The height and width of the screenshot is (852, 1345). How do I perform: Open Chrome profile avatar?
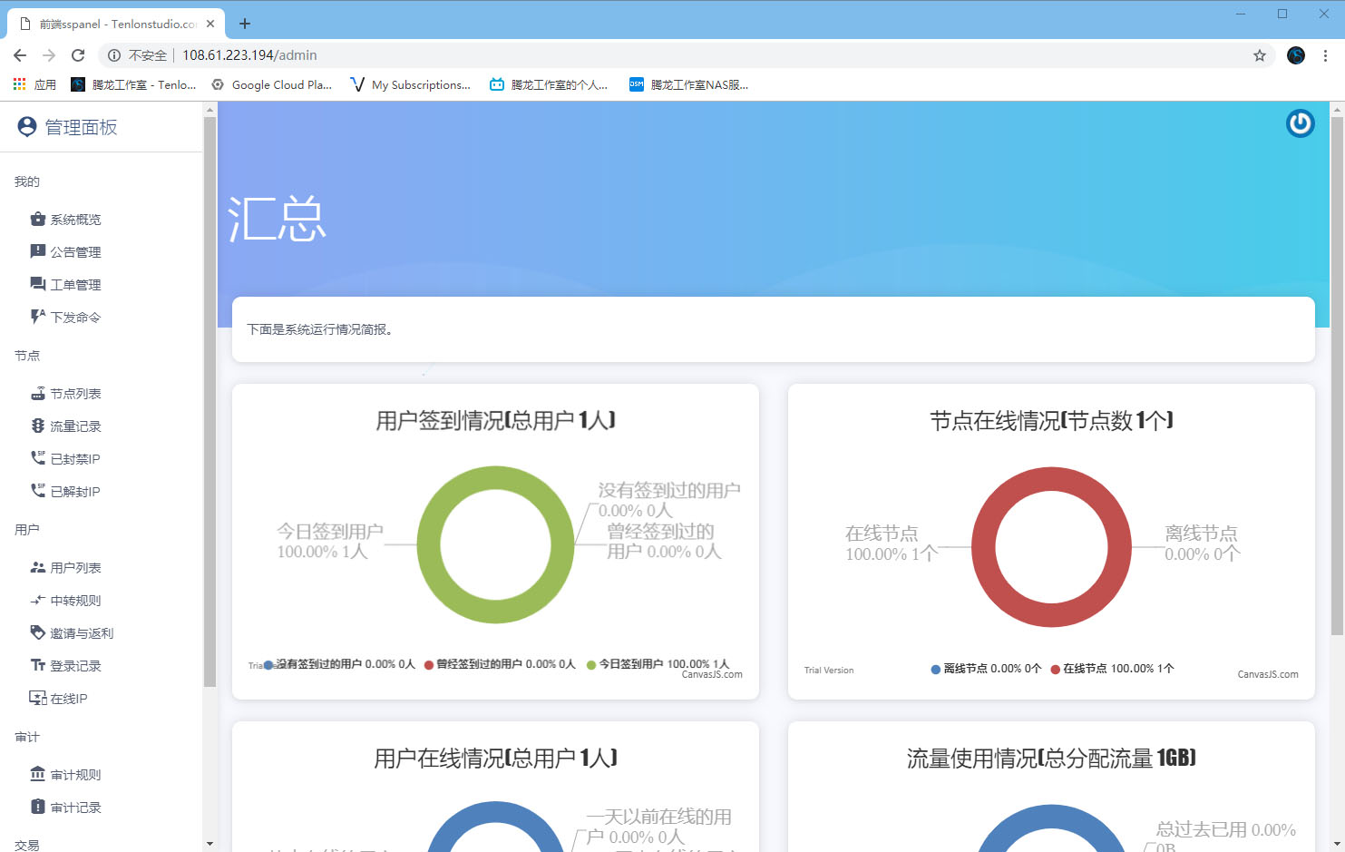[1296, 55]
